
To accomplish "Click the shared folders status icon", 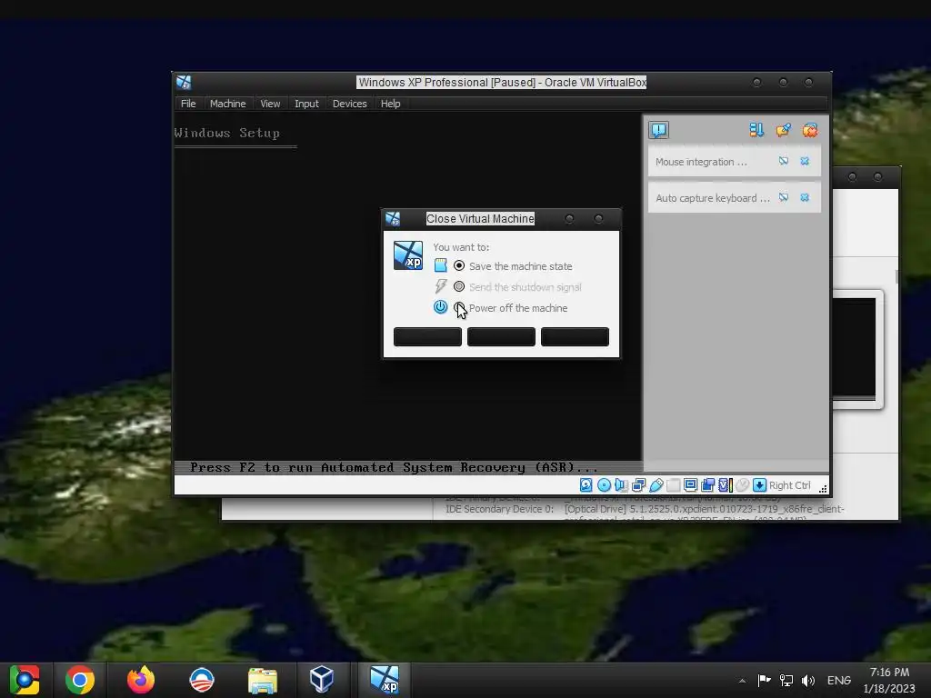I will [x=674, y=485].
